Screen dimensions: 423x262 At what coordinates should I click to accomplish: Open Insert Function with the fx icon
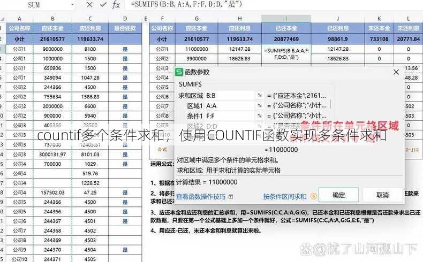[x=116, y=5]
